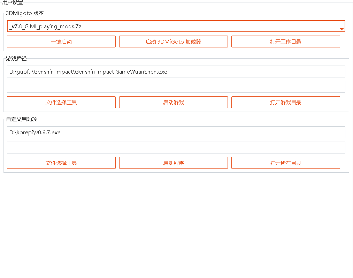The width and height of the screenshot is (353, 278).
Task: Focus the empty field under the korepi path
Action: coord(176,148)
